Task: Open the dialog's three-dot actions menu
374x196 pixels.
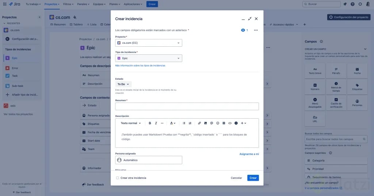Action: click(256, 30)
